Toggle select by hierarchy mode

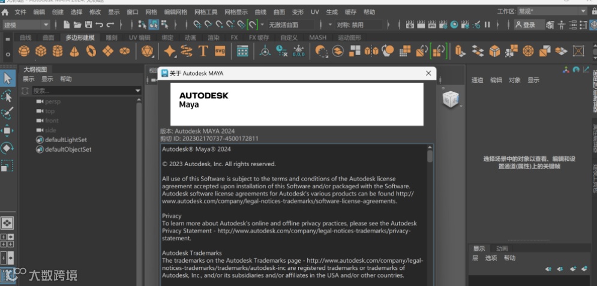142,25
